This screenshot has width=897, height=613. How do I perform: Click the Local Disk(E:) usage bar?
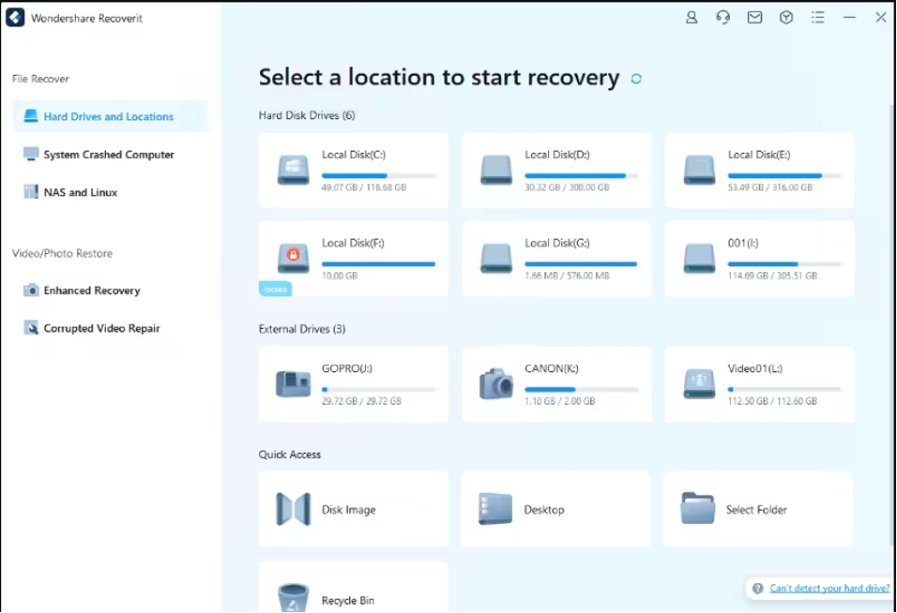coord(784,176)
